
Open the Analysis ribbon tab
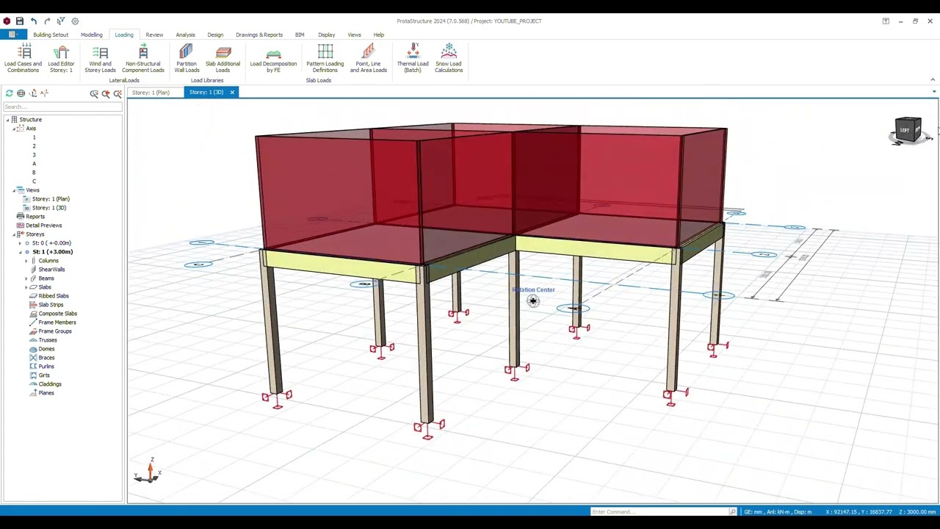(x=185, y=35)
